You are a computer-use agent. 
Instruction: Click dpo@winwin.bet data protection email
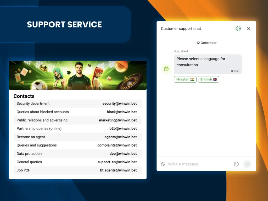[123, 154]
